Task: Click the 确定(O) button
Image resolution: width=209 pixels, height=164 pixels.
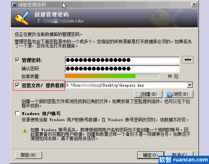Action: coord(151,155)
